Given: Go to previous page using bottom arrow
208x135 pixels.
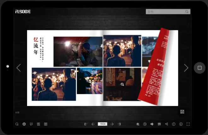Looking at the screenshot, I should (x=93, y=124).
